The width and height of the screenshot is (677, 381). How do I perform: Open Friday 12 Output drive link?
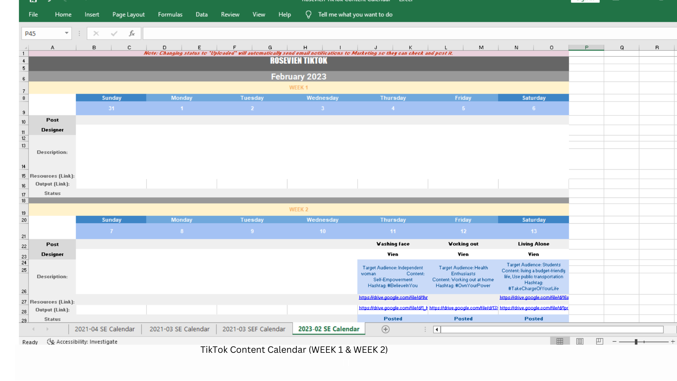(463, 308)
